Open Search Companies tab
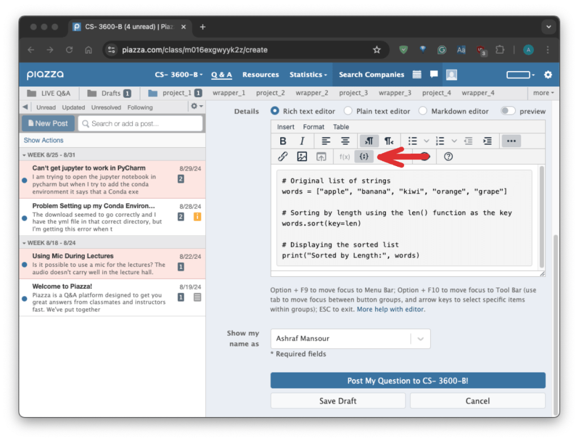579x438 pixels. (x=371, y=75)
